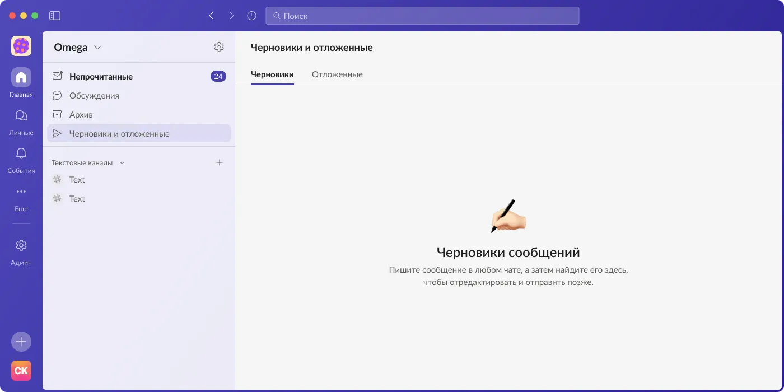Image resolution: width=784 pixels, height=392 pixels.
Task: Go forward with the right arrow
Action: click(x=232, y=16)
